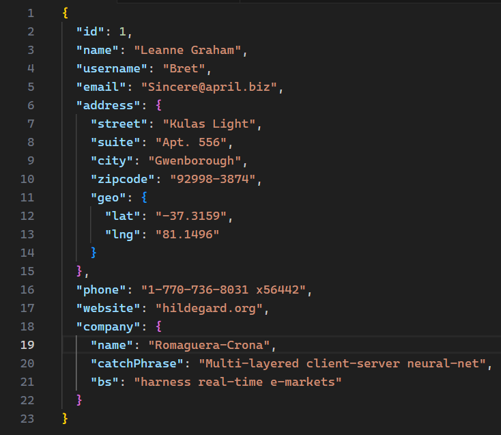501x435 pixels.
Task: Click line number 23 in the gutter
Action: (x=27, y=419)
